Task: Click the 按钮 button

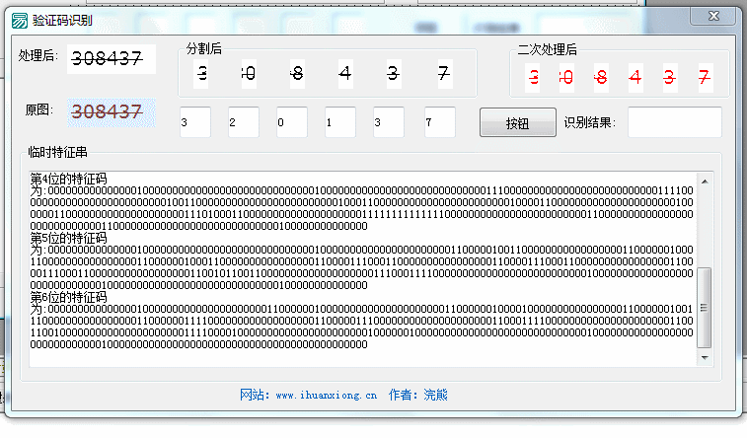Action: pos(517,123)
